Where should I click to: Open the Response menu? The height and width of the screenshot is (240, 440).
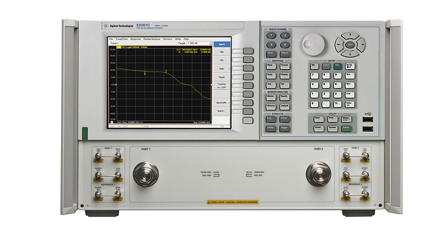click(136, 39)
